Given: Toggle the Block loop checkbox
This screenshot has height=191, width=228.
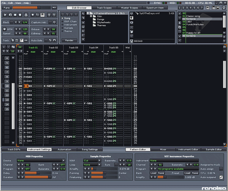Looking at the screenshot, I should pyautogui.click(x=11, y=22).
